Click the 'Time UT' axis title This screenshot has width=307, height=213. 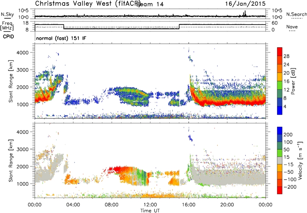(150, 211)
